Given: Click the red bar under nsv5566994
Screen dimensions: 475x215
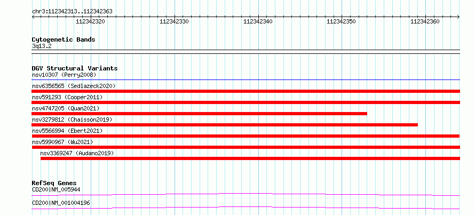Looking at the screenshot, I should (x=246, y=136).
